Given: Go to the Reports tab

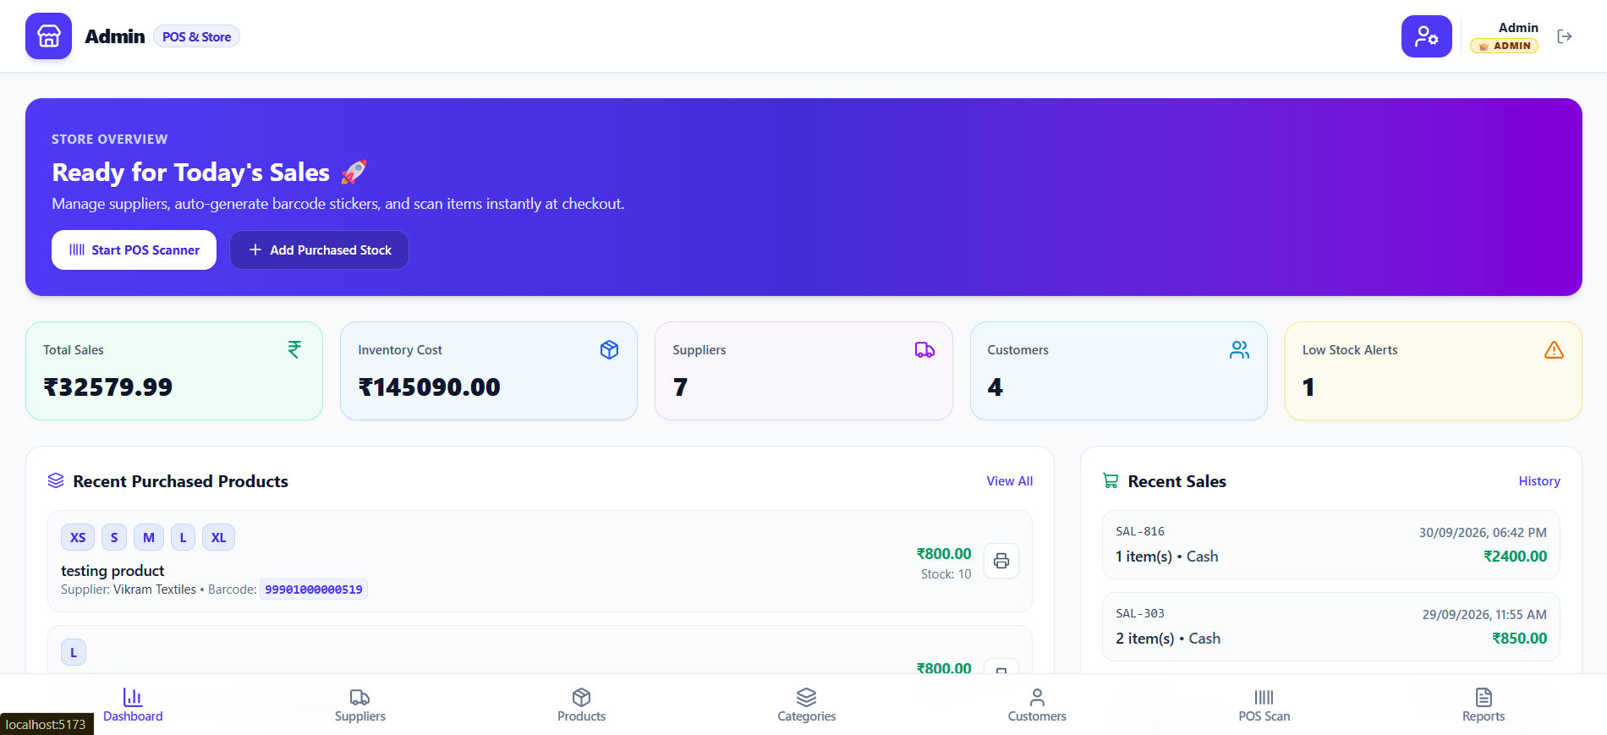Looking at the screenshot, I should coord(1484,705).
